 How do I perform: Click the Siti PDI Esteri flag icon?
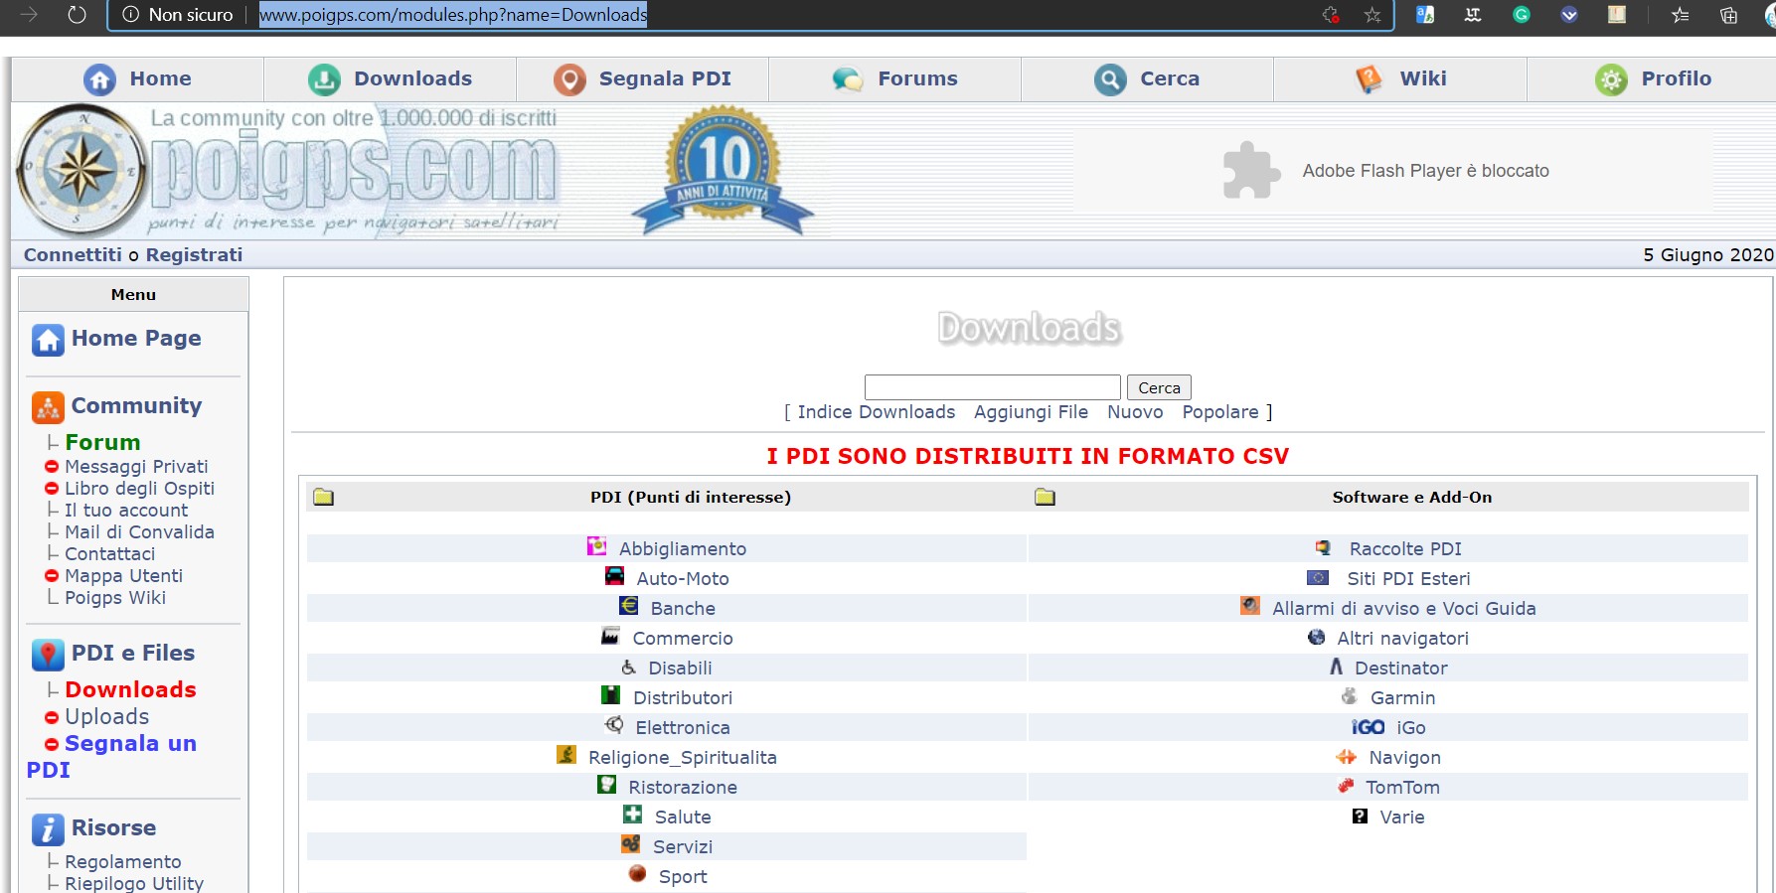1318,577
